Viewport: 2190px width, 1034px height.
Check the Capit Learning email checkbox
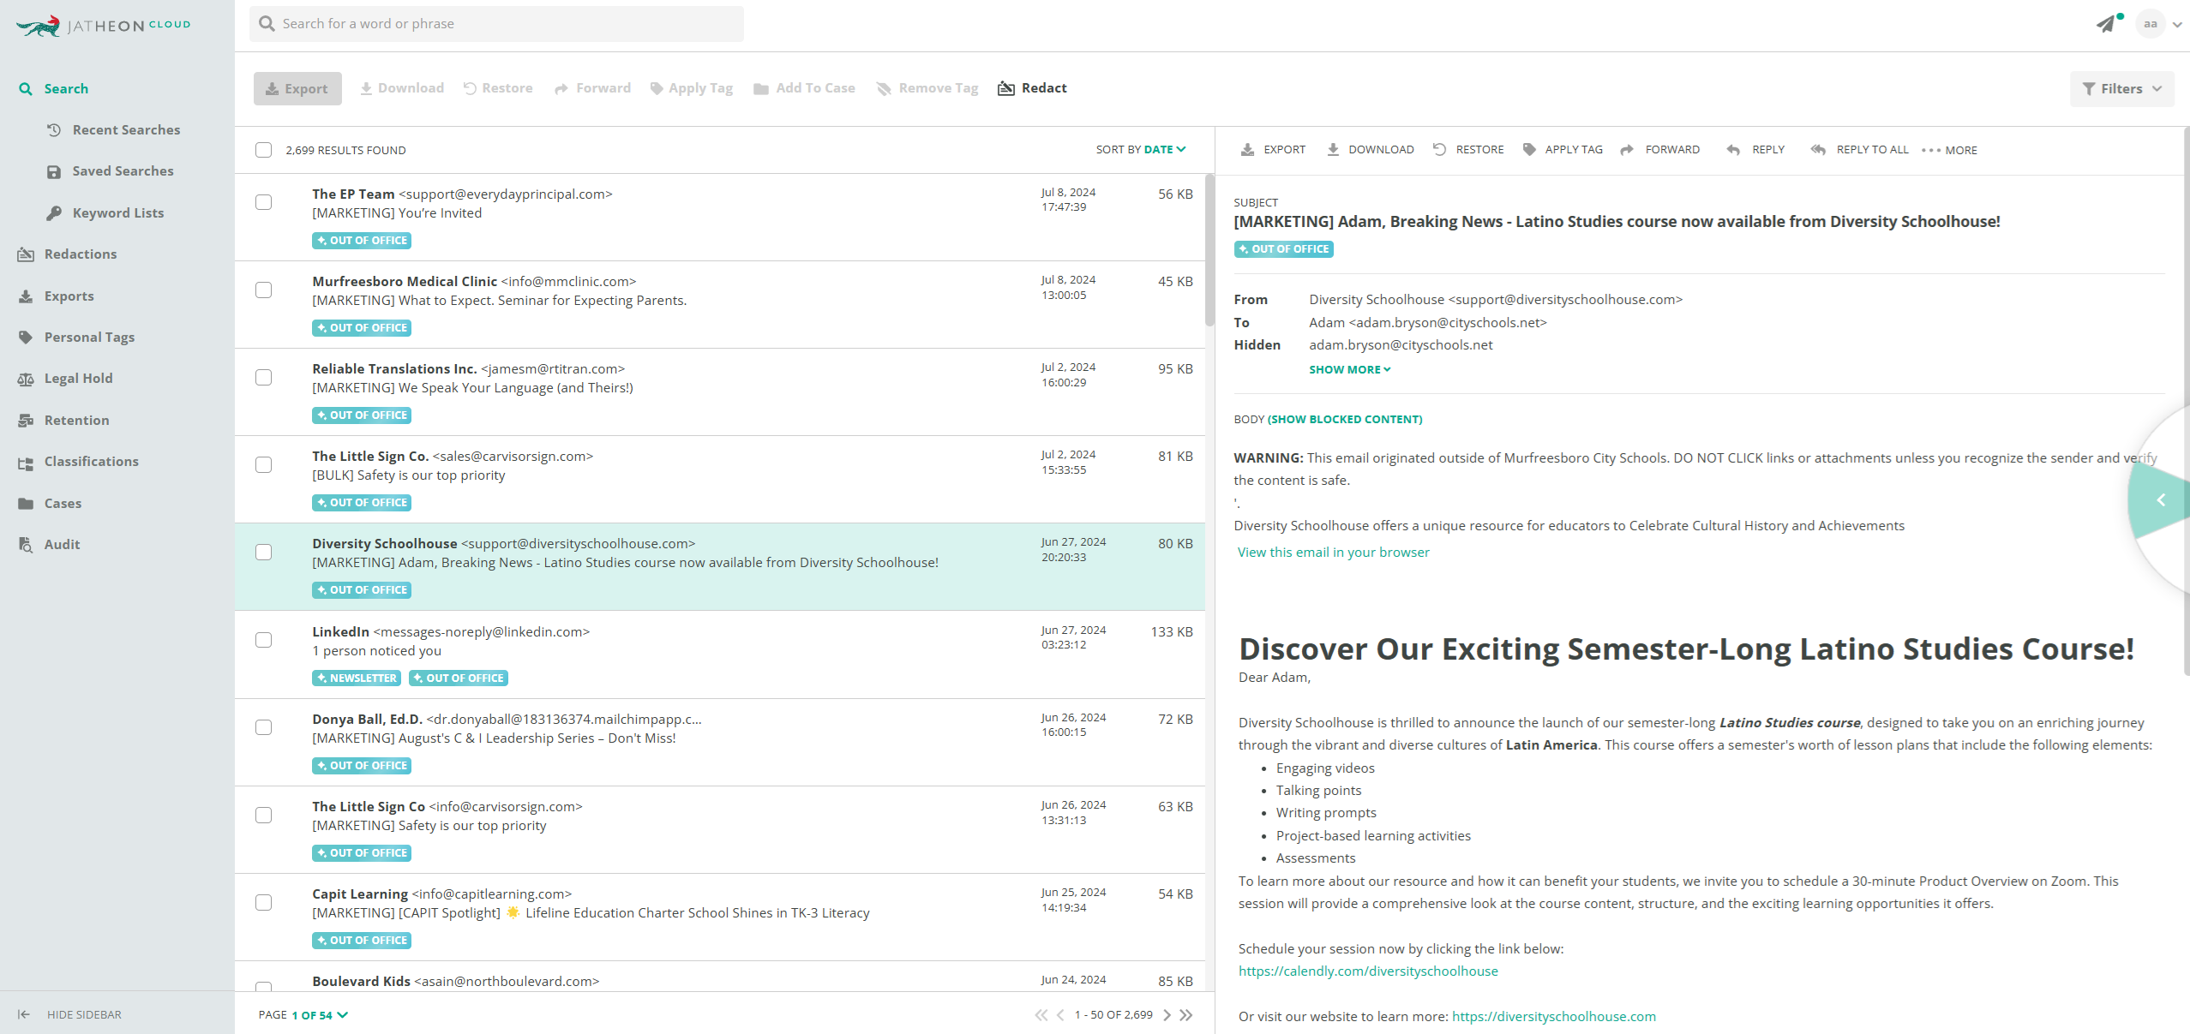click(x=264, y=903)
